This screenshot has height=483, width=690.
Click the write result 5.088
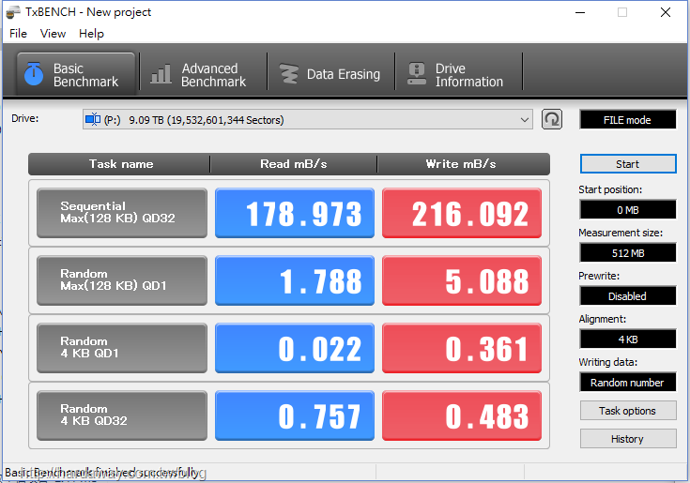coord(462,280)
